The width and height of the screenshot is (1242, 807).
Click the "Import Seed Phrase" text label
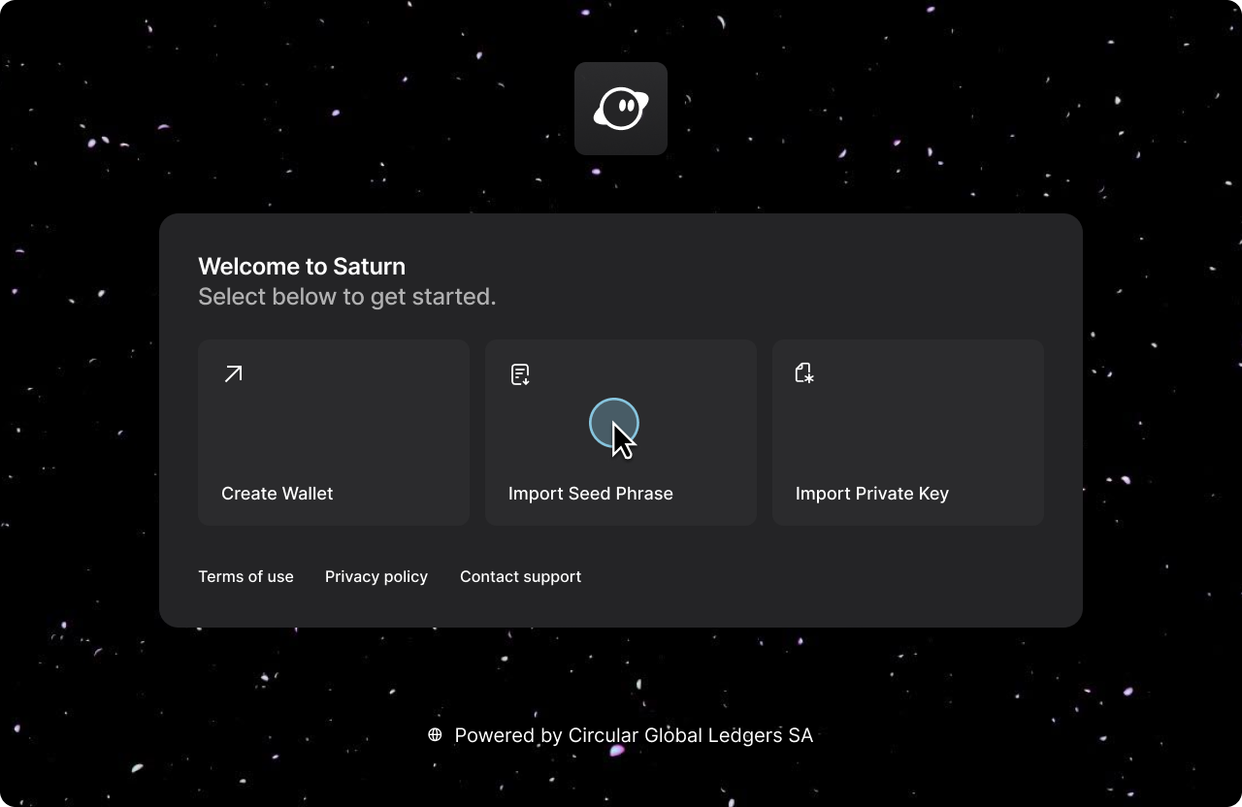[x=590, y=494]
